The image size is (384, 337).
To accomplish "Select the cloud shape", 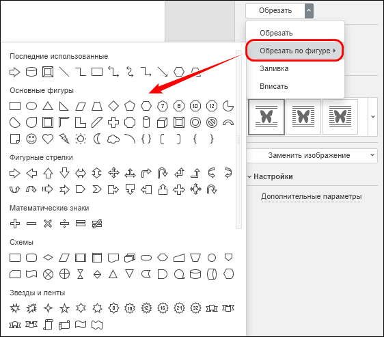I will (113, 139).
